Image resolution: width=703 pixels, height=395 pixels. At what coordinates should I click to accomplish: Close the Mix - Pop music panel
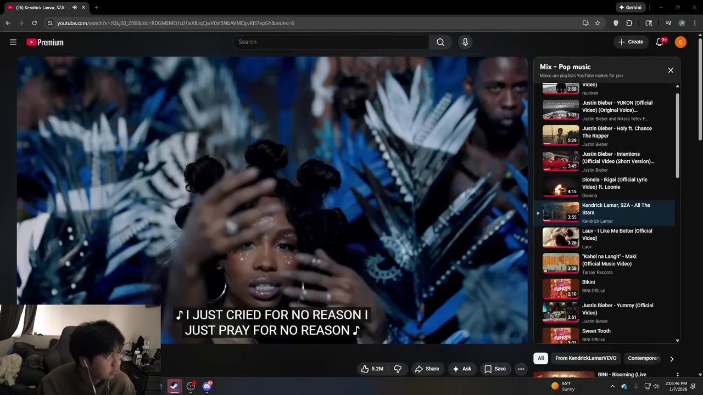click(671, 70)
